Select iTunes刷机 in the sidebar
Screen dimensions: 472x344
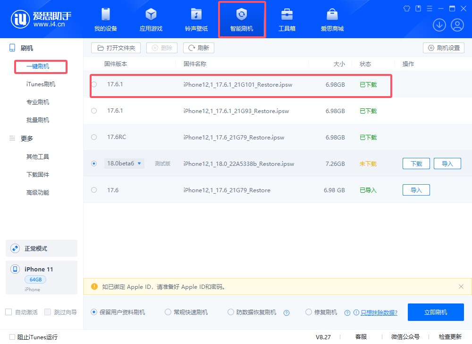tap(41, 84)
